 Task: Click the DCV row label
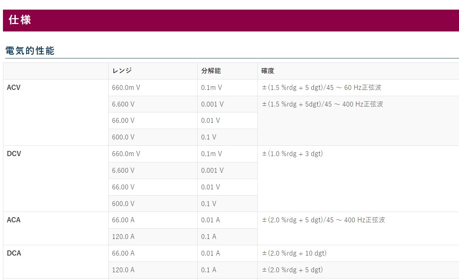14,154
